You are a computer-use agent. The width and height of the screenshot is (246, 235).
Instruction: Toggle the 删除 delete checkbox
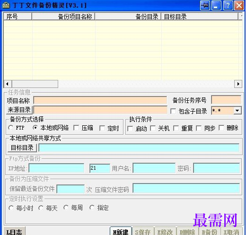[221, 128]
